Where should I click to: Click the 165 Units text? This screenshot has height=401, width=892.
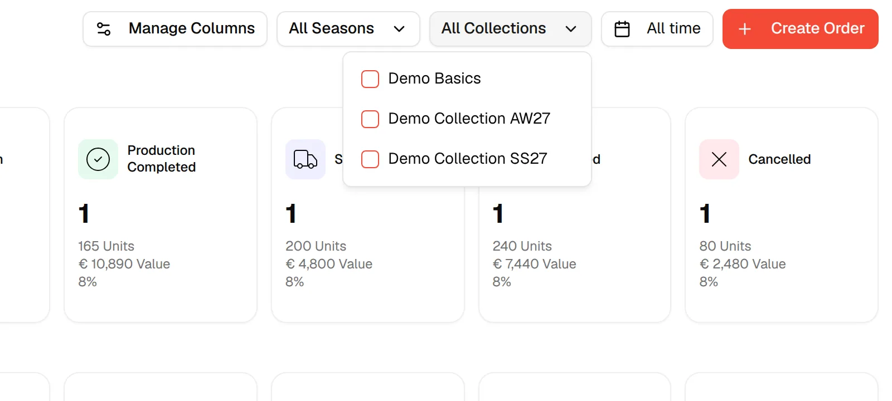(106, 246)
